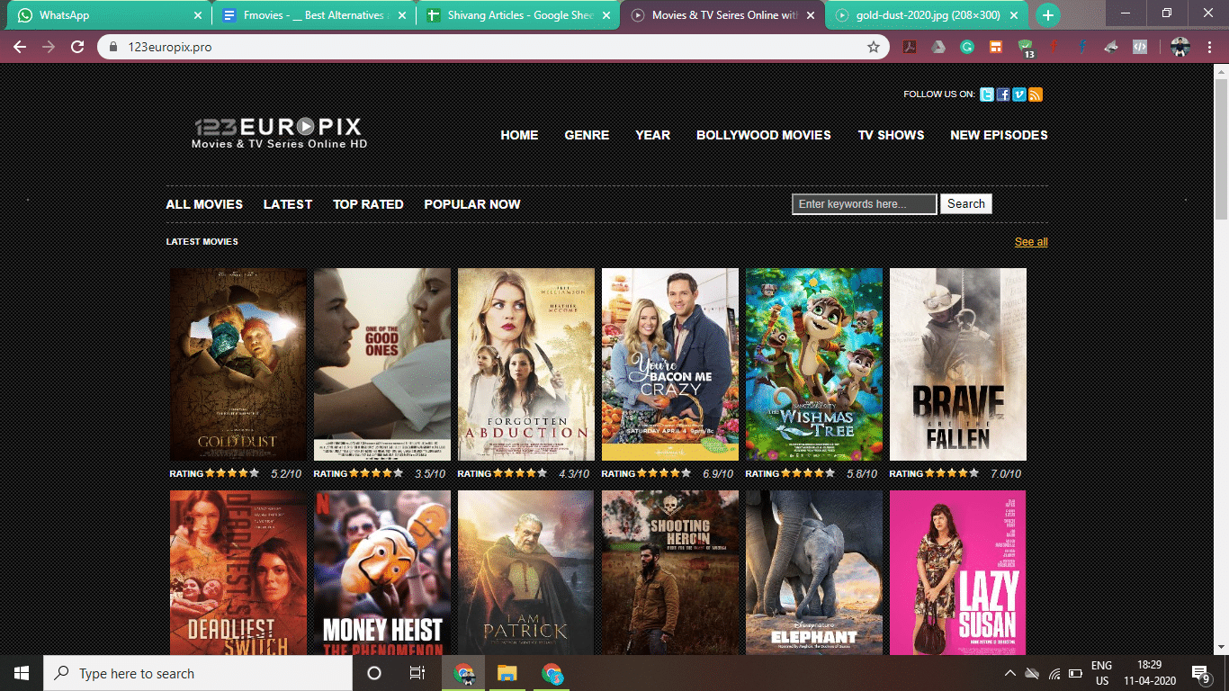Screen dimensions: 1229x691
Task: Focus the 'Enter keywords here' search field
Action: tap(865, 204)
